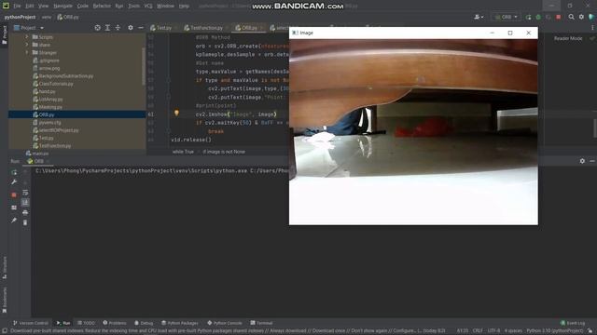Open the Run menu

pyautogui.click(x=119, y=7)
